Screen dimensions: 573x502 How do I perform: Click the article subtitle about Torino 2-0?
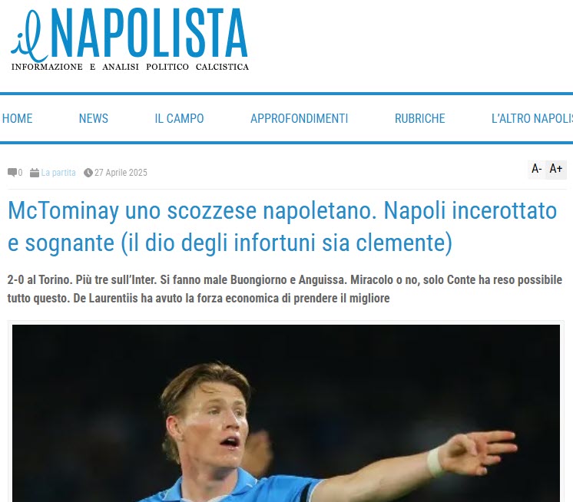(x=285, y=289)
